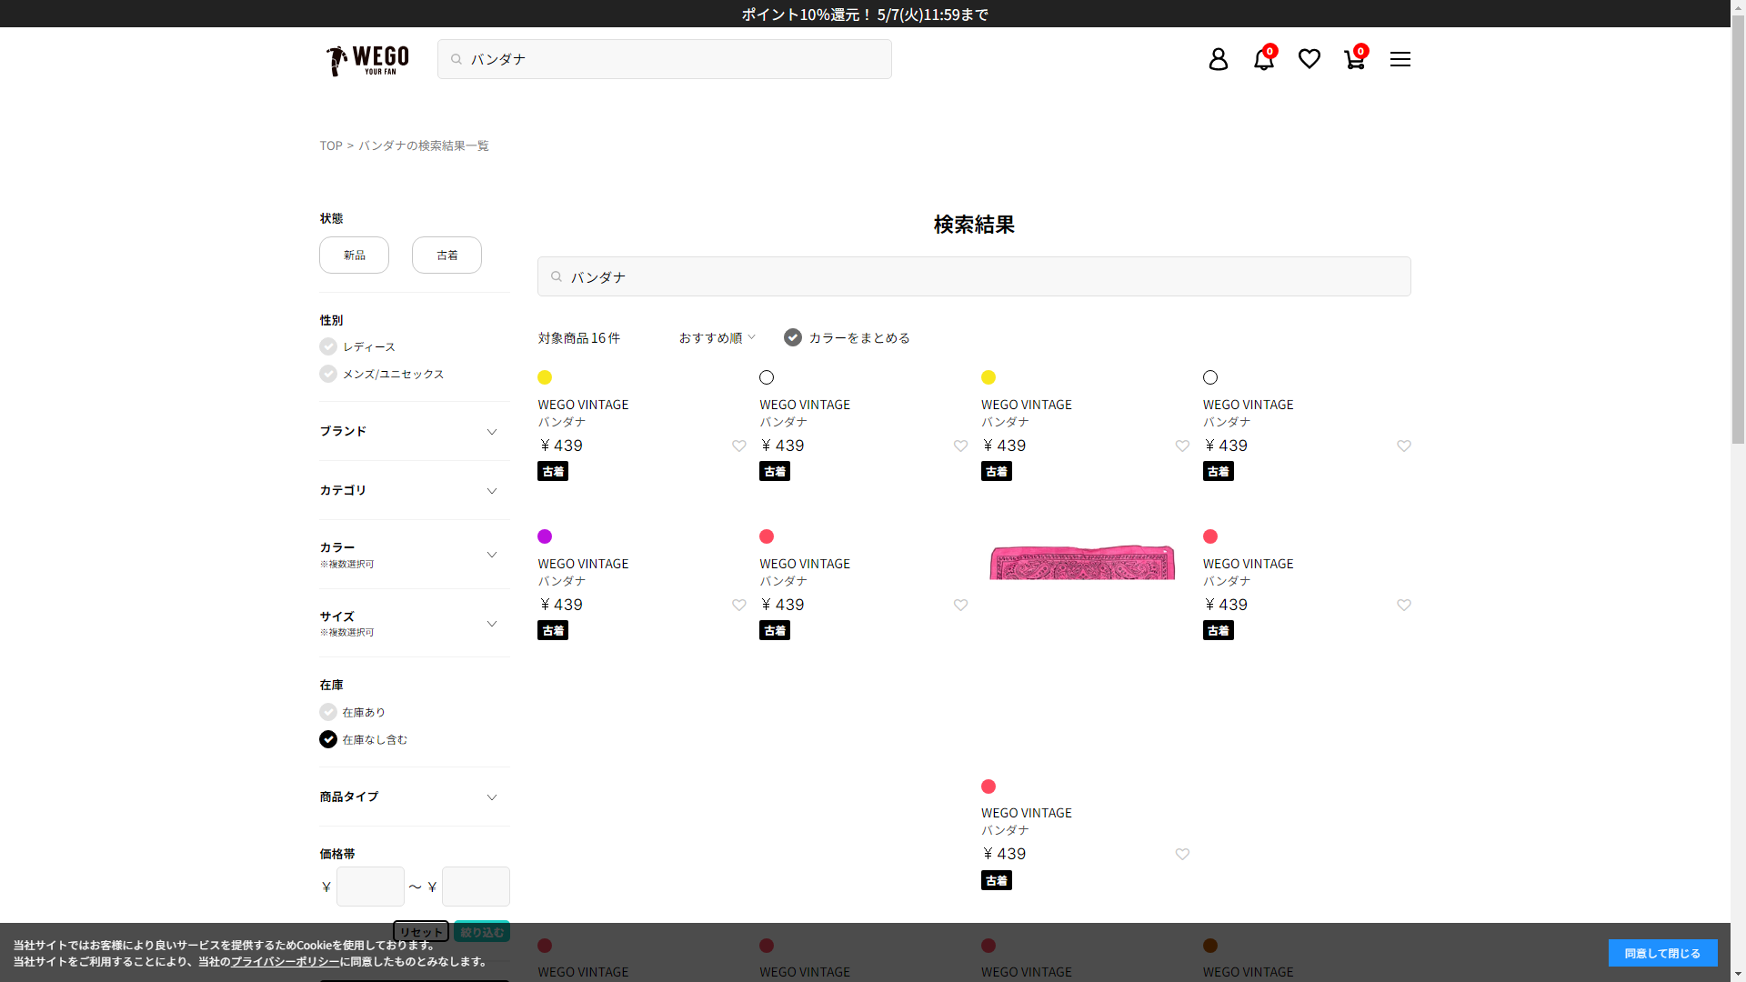Click the 同意して閉じる cookie button
1746x982 pixels.
point(1661,953)
